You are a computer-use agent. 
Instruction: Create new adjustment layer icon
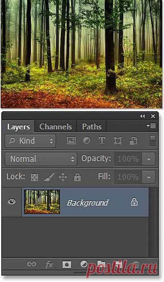84,264
